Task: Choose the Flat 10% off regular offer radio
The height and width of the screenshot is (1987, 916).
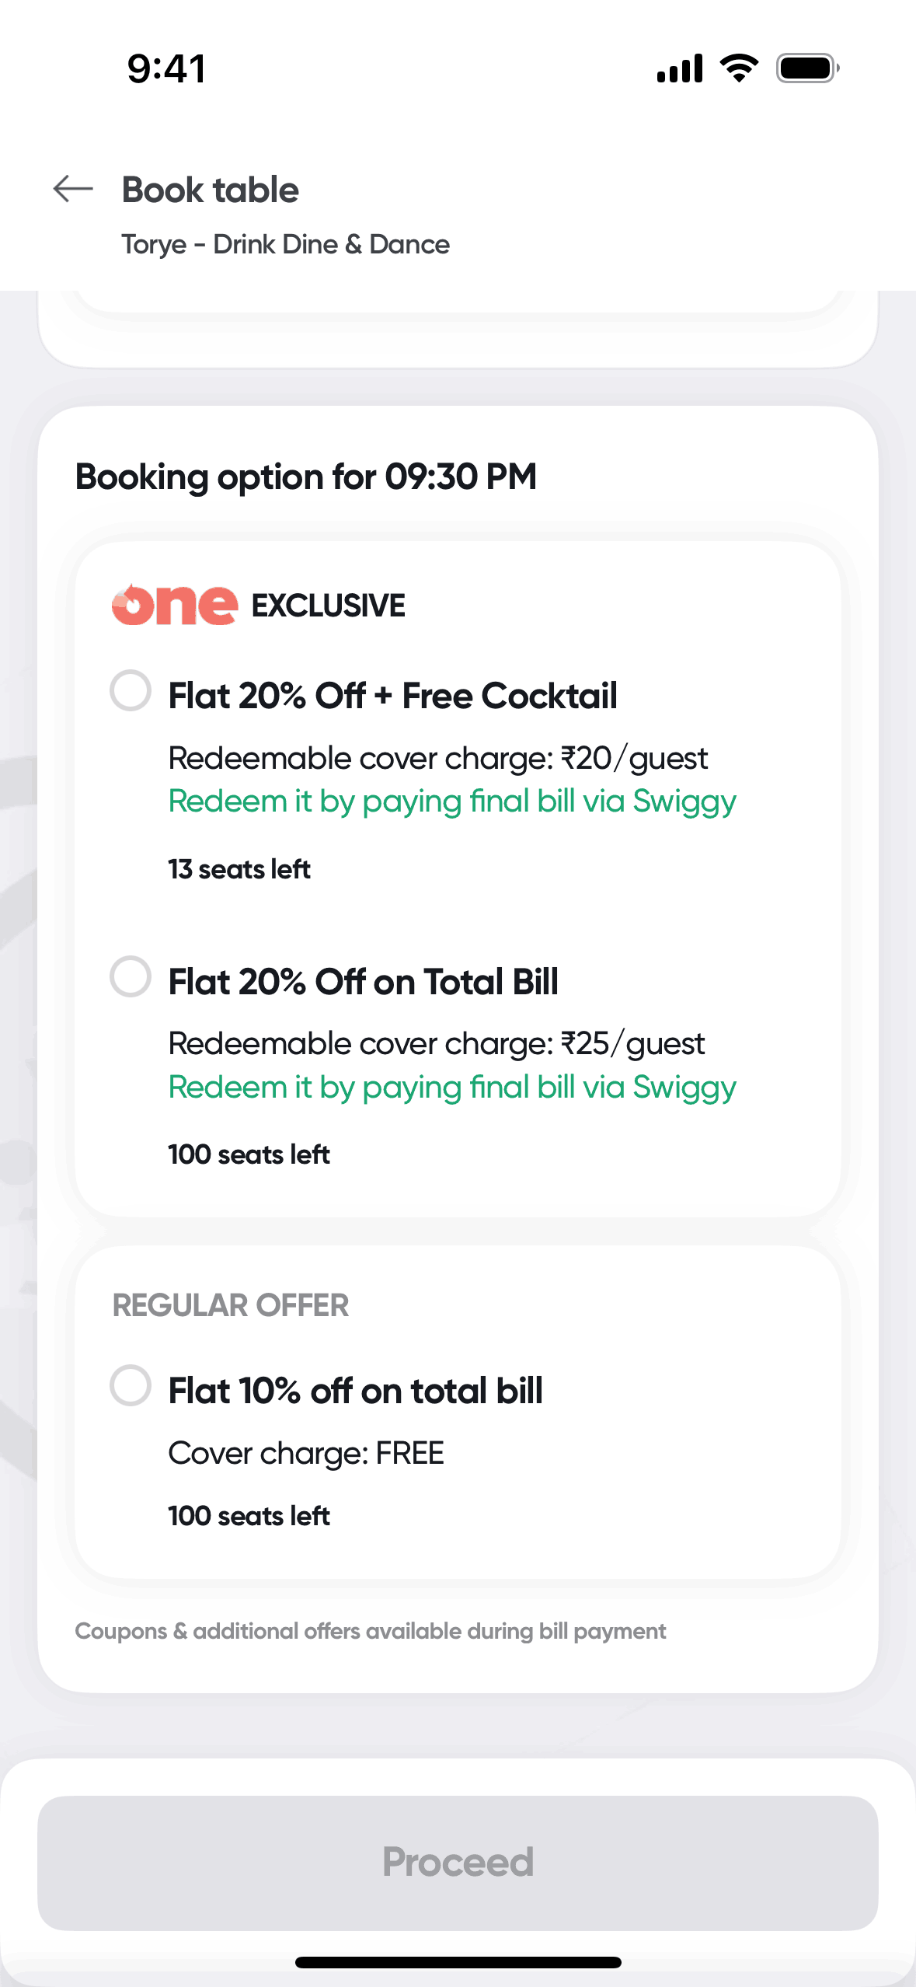Action: [131, 1385]
